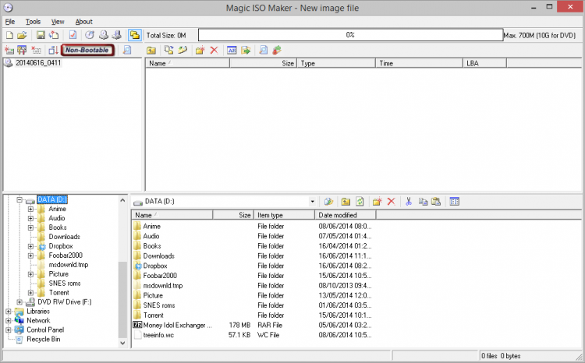Select the Downloads folder in file list
Image resolution: width=585 pixels, height=363 pixels.
coord(158,256)
